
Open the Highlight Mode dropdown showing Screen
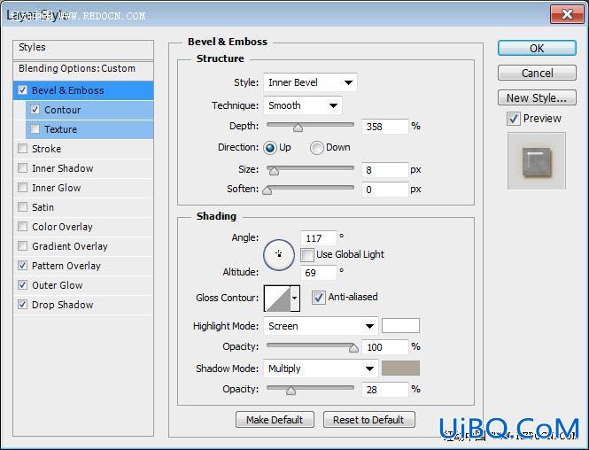coord(321,326)
